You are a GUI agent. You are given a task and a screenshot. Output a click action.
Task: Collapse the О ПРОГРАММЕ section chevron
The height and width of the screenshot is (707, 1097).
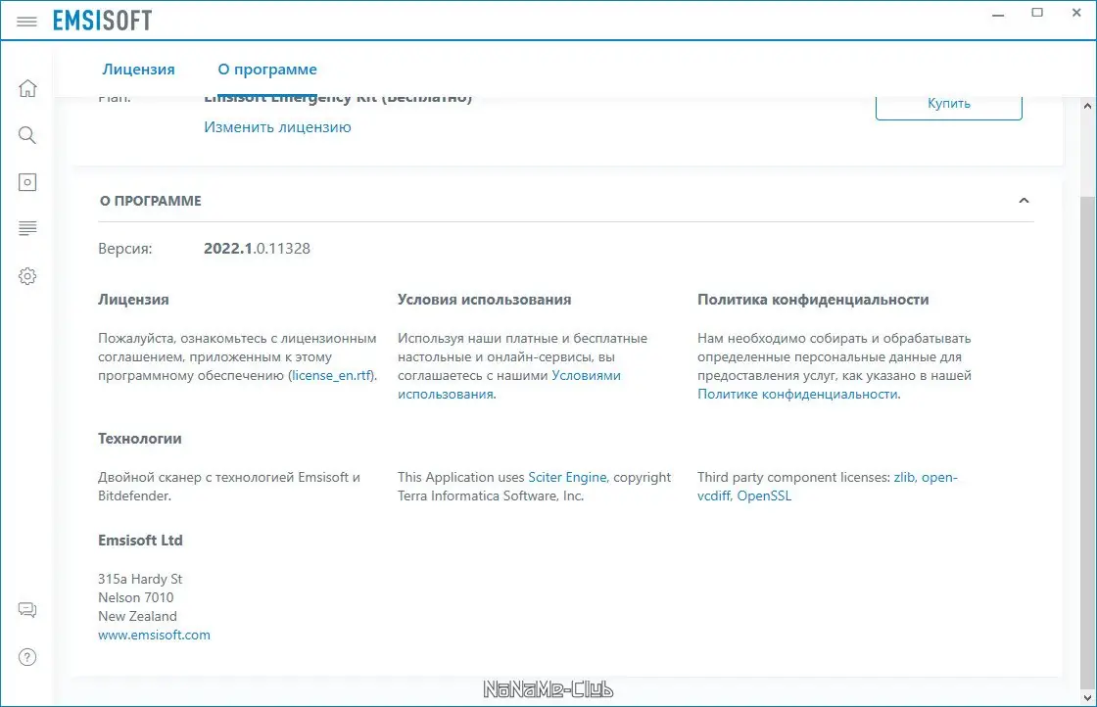click(1024, 201)
